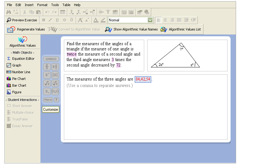
Task: Align text left
Action: (x=158, y=20)
